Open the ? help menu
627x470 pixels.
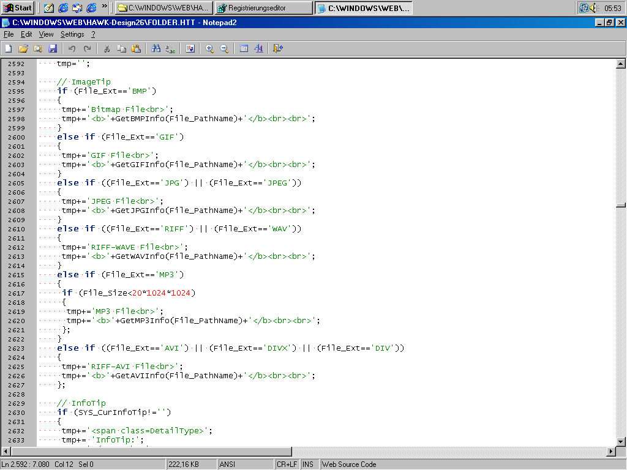click(x=93, y=34)
